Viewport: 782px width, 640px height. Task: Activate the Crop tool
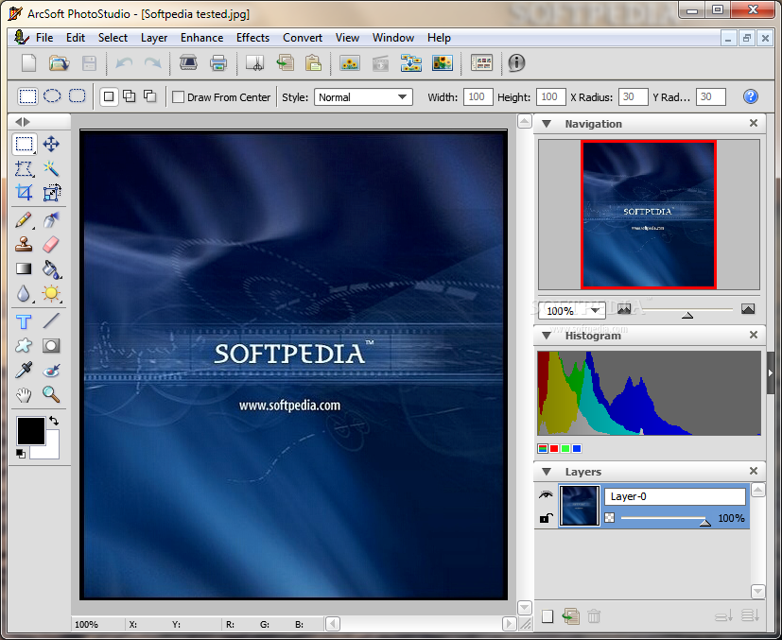24,193
